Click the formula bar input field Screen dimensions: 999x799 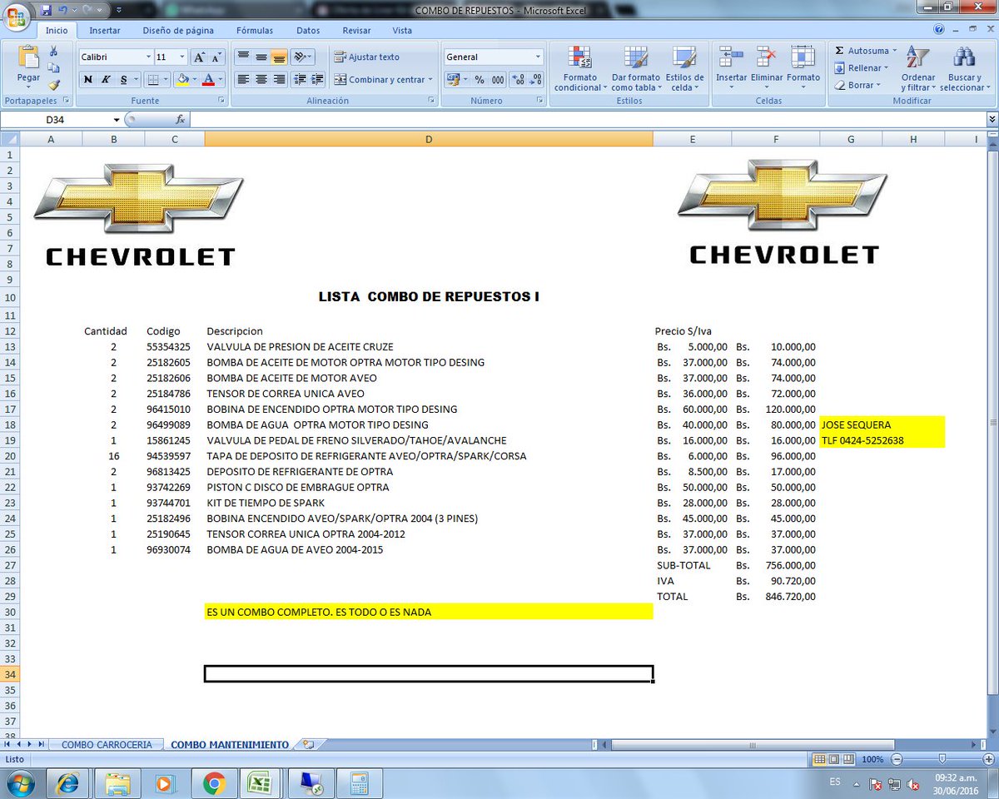point(587,120)
